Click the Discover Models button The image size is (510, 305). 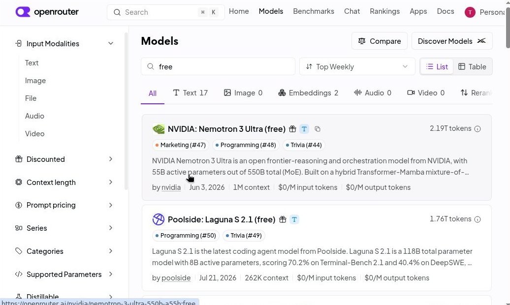pyautogui.click(x=452, y=41)
